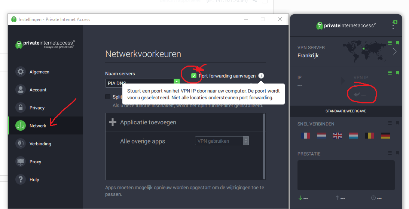Click the Snel Verbinden tile reorder handle

point(390,123)
